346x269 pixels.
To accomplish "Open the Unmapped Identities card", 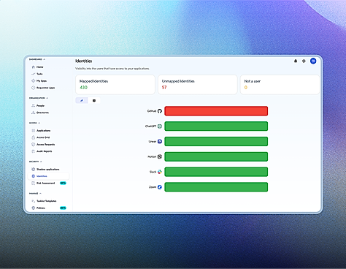I will point(198,85).
